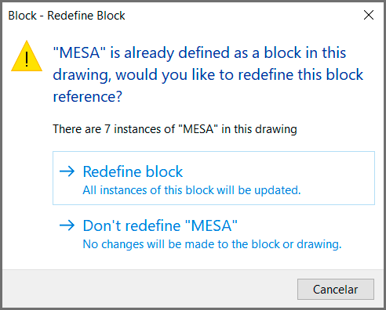Image resolution: width=386 pixels, height=310 pixels.
Task: Click the gray footer area beside Cancelar
Action: pyautogui.click(x=149, y=289)
